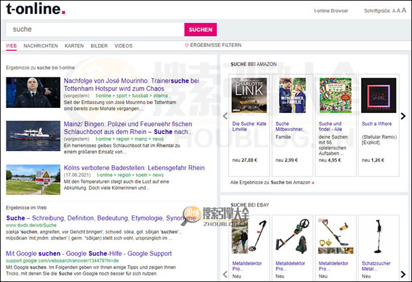The image size is (412, 282).
Task: Click the 'SUCHE BEI AMAZON' heading
Action: 254,64
